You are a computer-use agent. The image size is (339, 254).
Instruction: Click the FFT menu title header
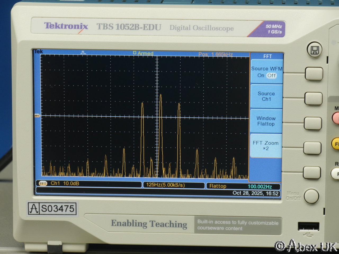267,56
